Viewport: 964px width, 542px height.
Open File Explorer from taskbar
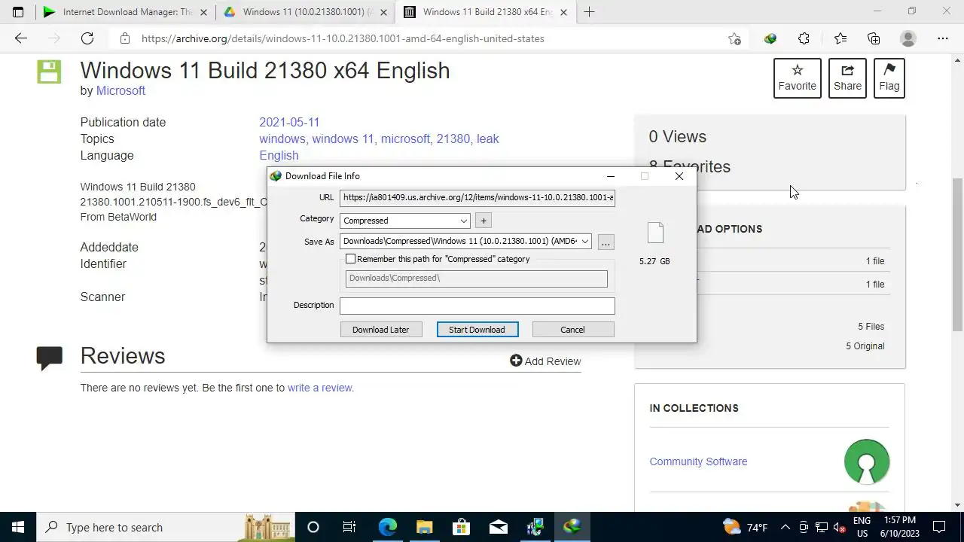coord(424,527)
